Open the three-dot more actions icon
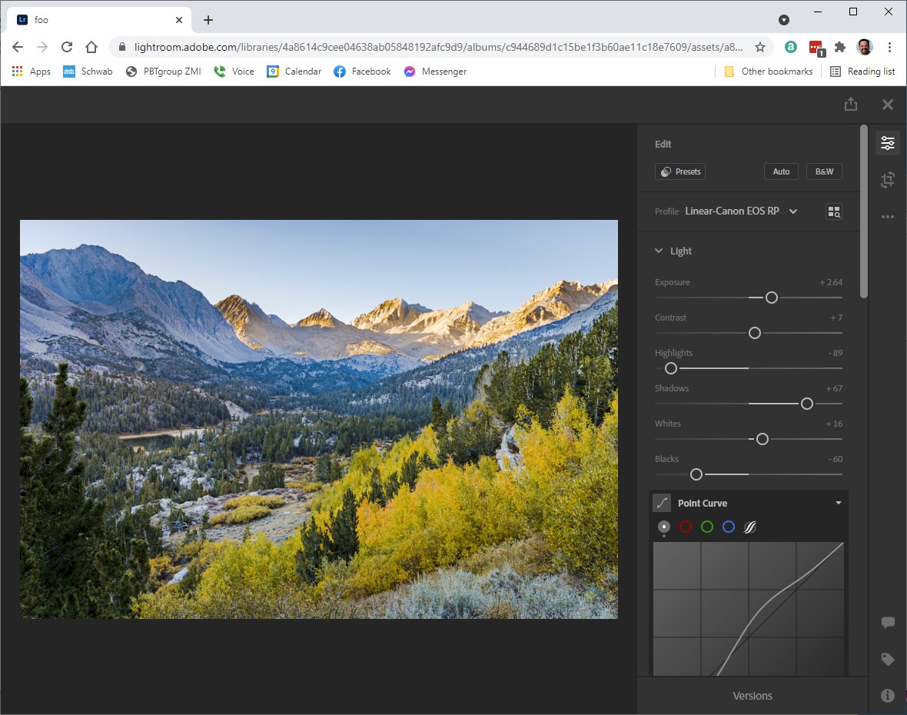This screenshot has height=715, width=907. click(x=888, y=216)
